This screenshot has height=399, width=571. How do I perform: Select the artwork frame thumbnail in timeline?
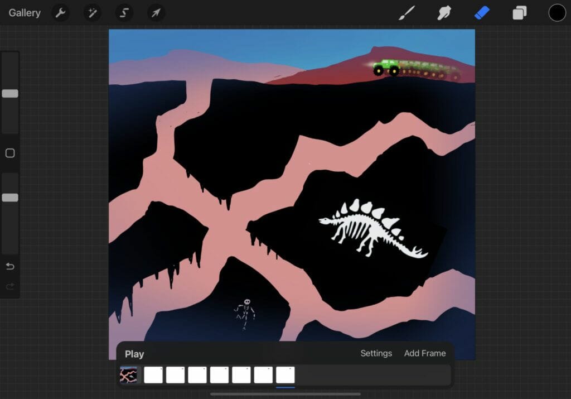pyautogui.click(x=129, y=375)
